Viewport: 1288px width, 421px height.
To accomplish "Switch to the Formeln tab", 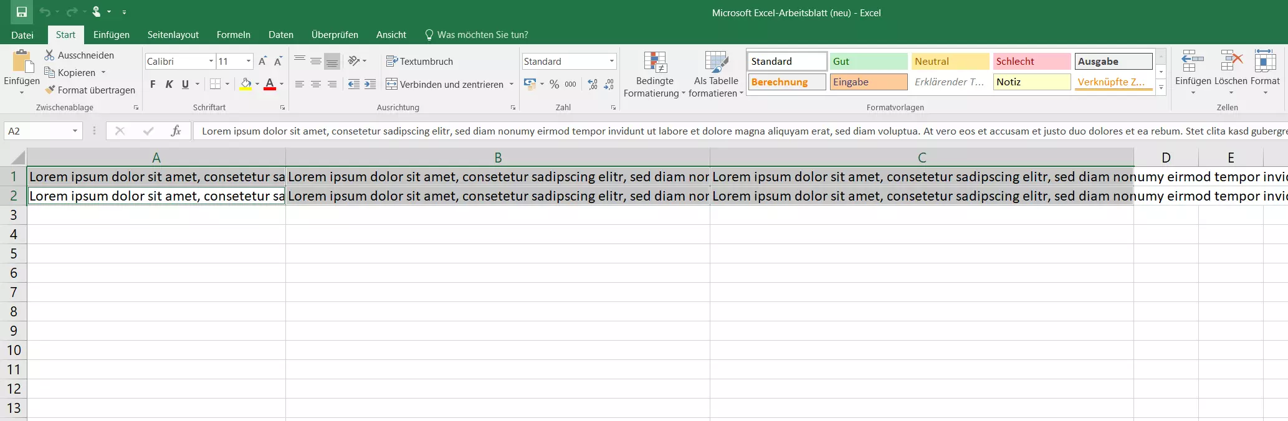I will 234,35.
